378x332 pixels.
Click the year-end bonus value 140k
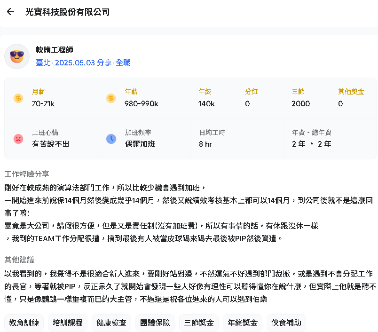click(206, 103)
